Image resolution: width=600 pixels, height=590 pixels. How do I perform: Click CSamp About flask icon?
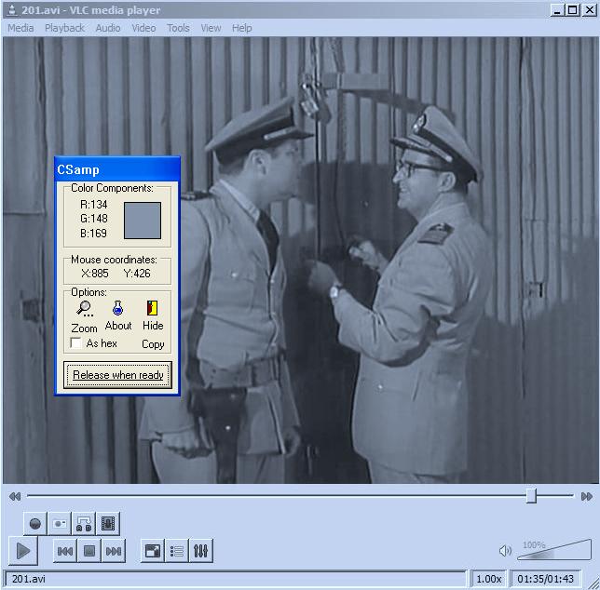tap(117, 308)
